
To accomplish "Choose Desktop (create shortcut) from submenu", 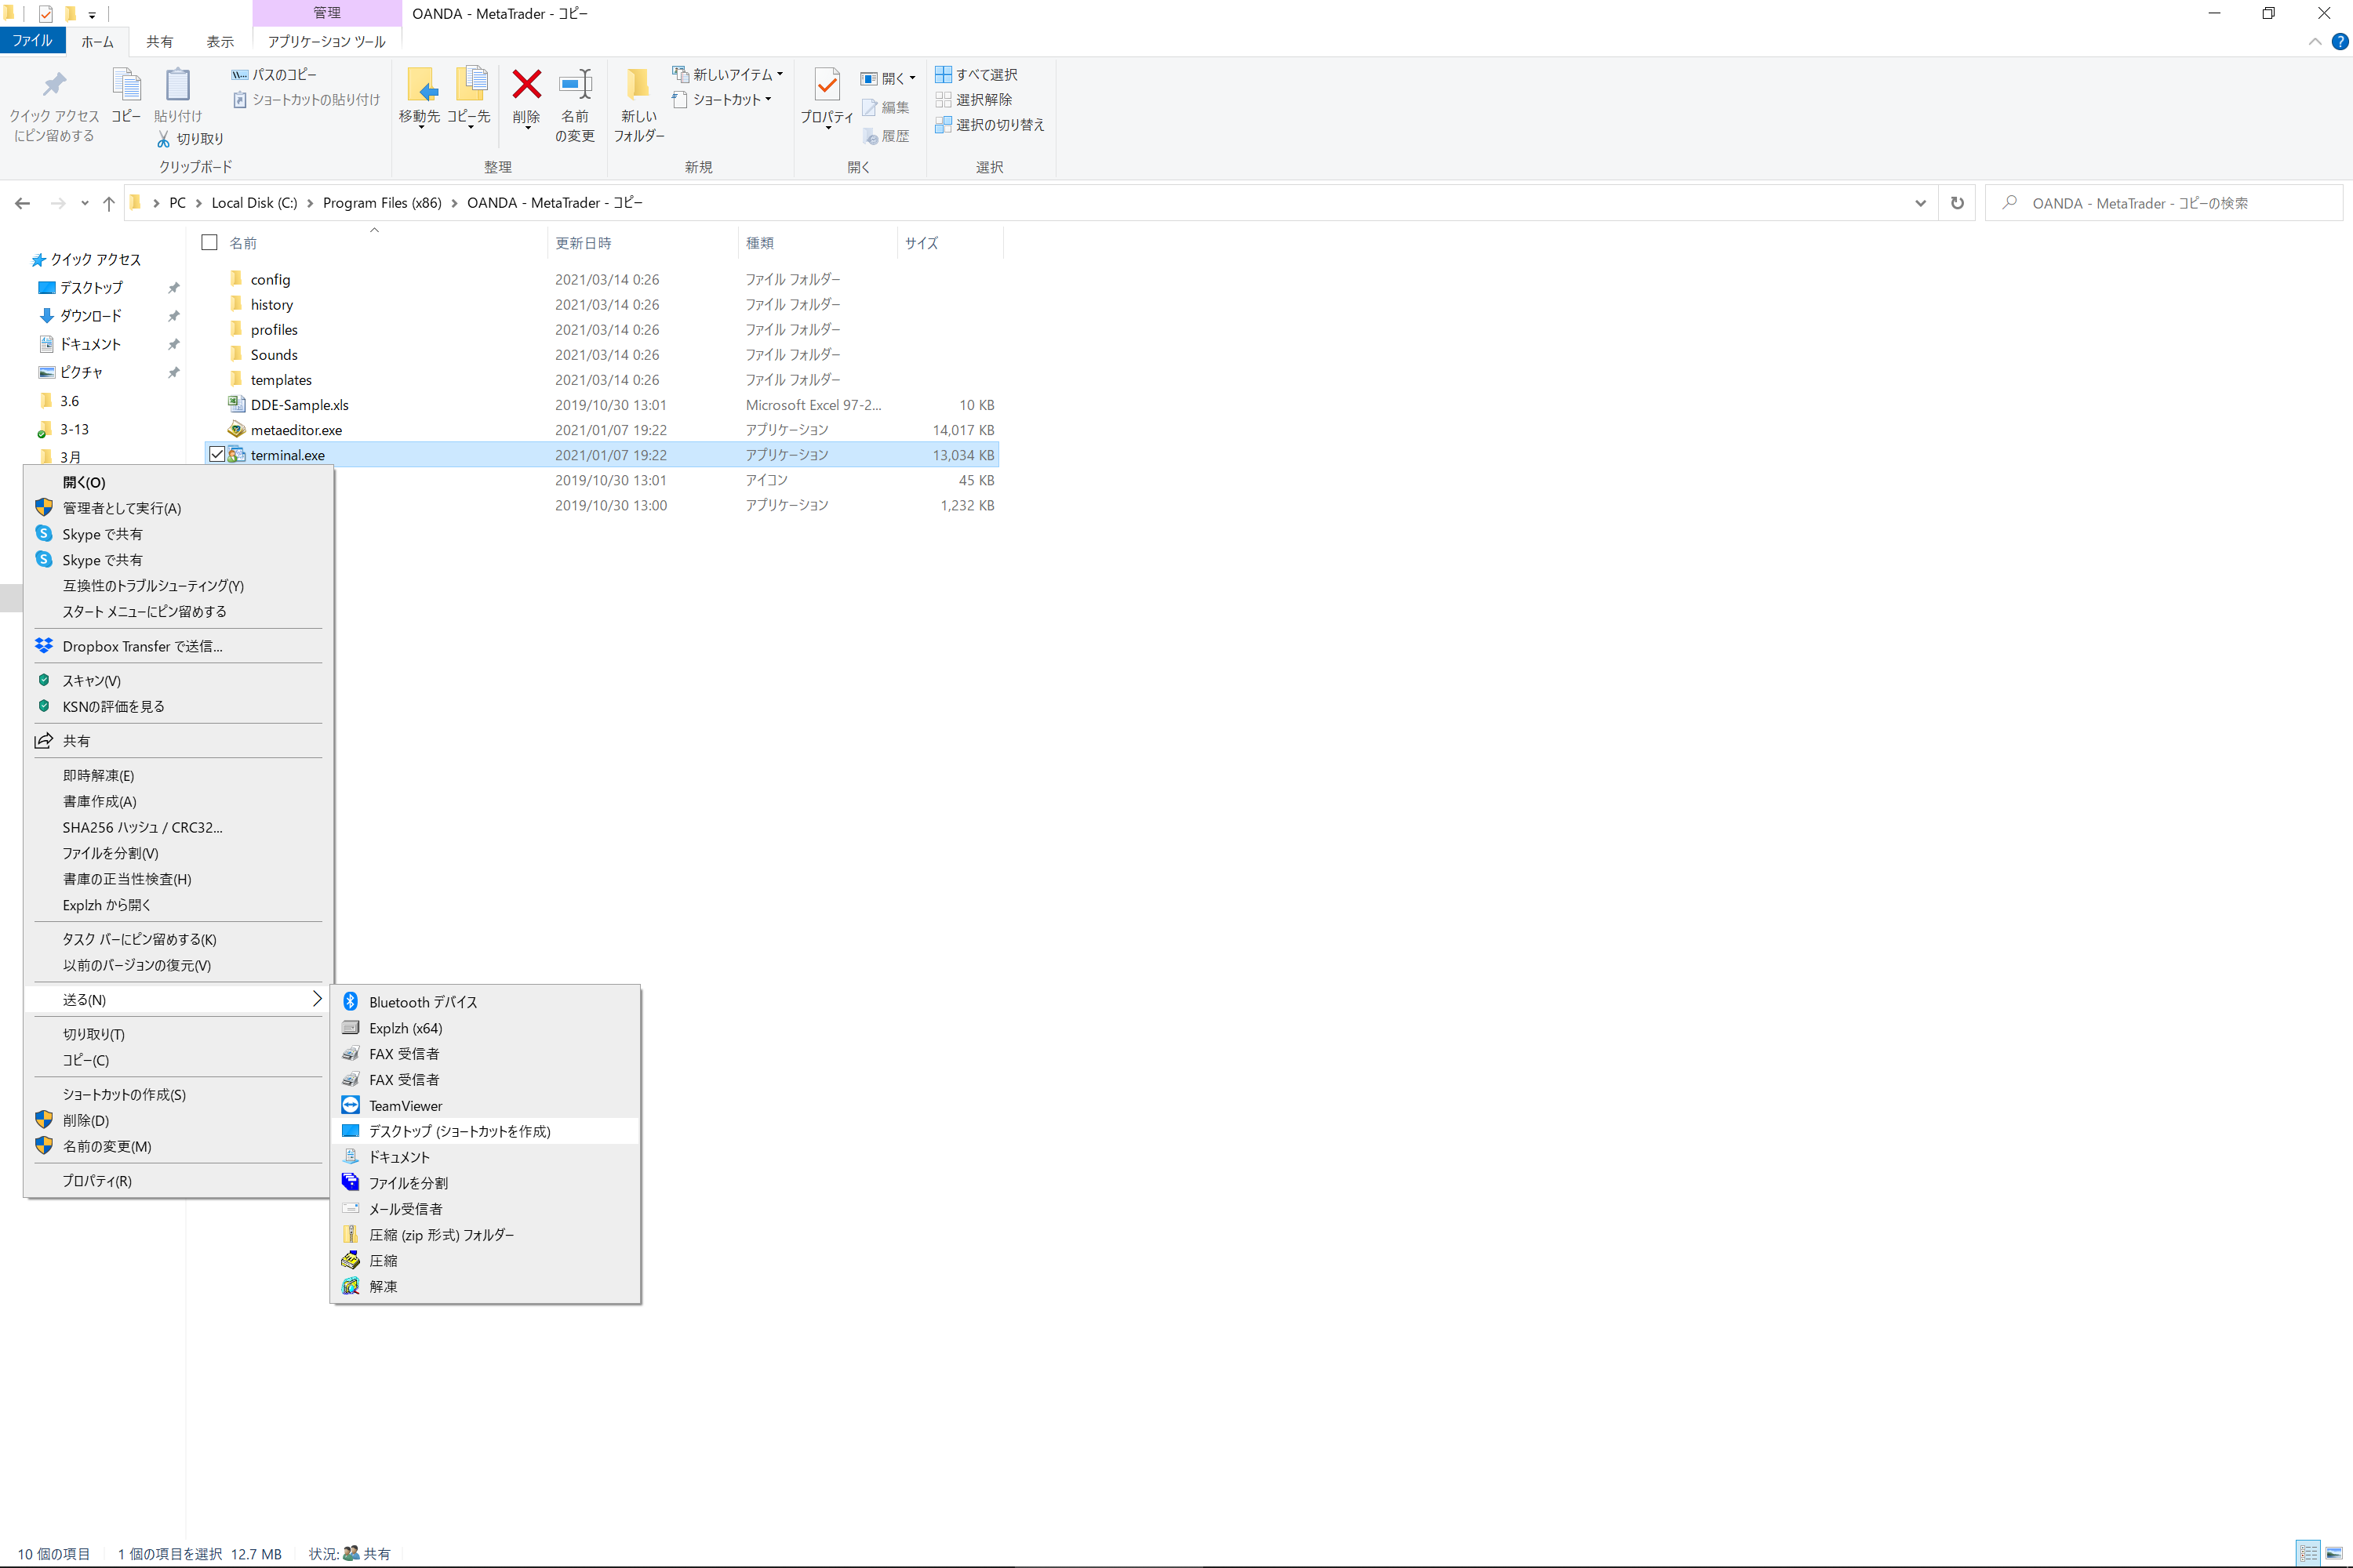I will (x=459, y=1131).
